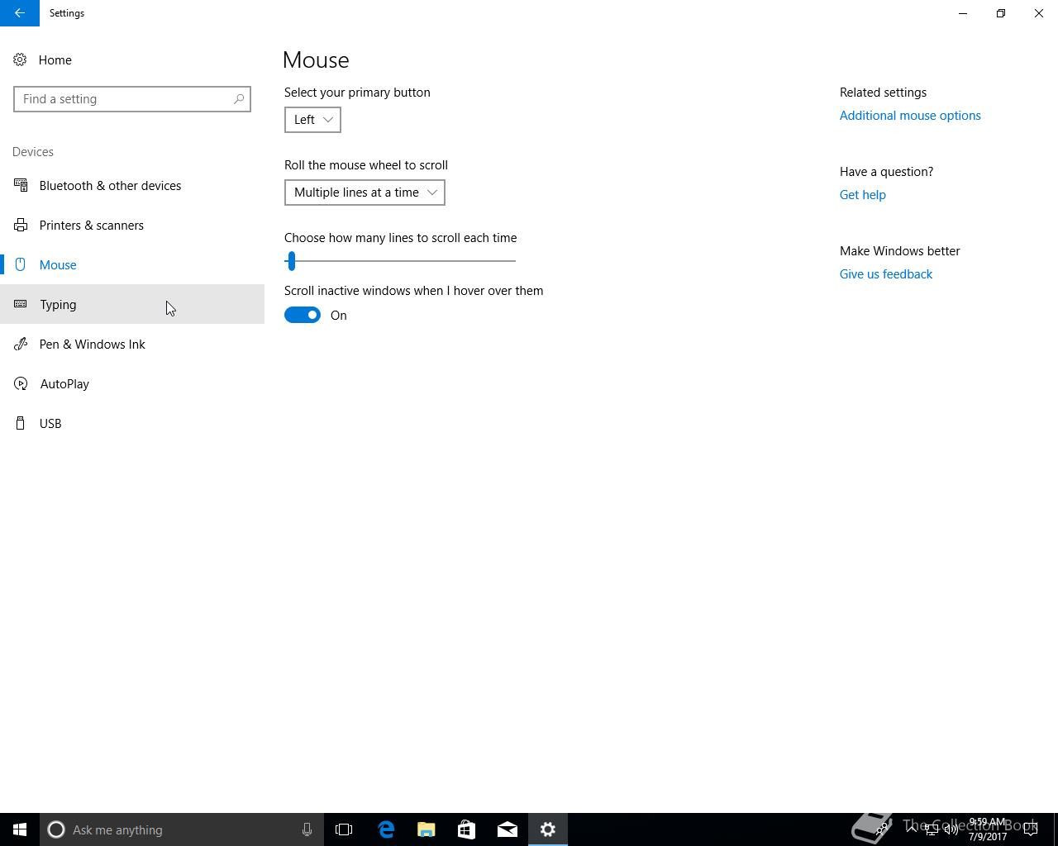This screenshot has width=1058, height=846.
Task: Click the Bluetooth & other devices icon
Action: pyautogui.click(x=21, y=185)
